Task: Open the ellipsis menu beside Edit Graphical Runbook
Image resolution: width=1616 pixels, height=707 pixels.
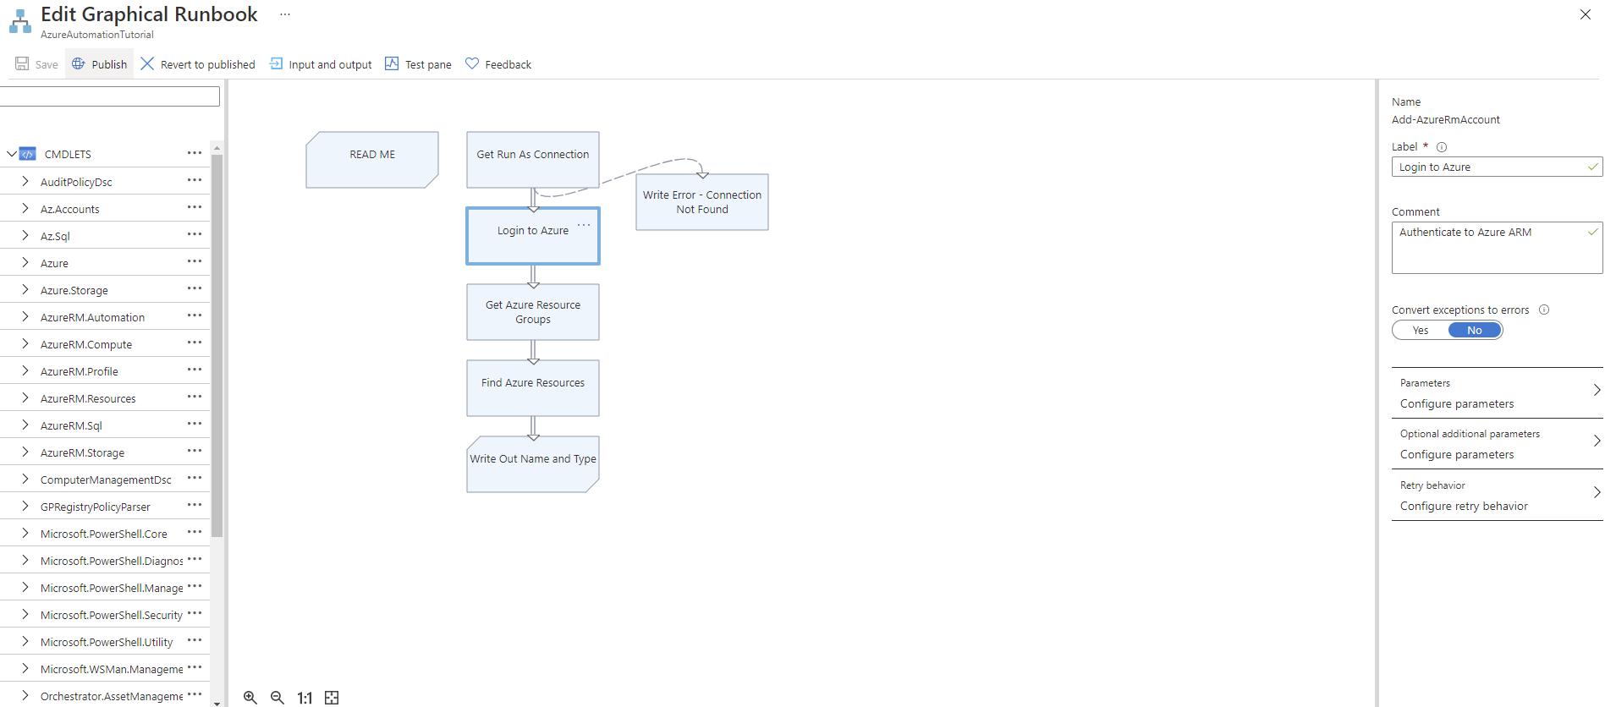Action: [285, 14]
